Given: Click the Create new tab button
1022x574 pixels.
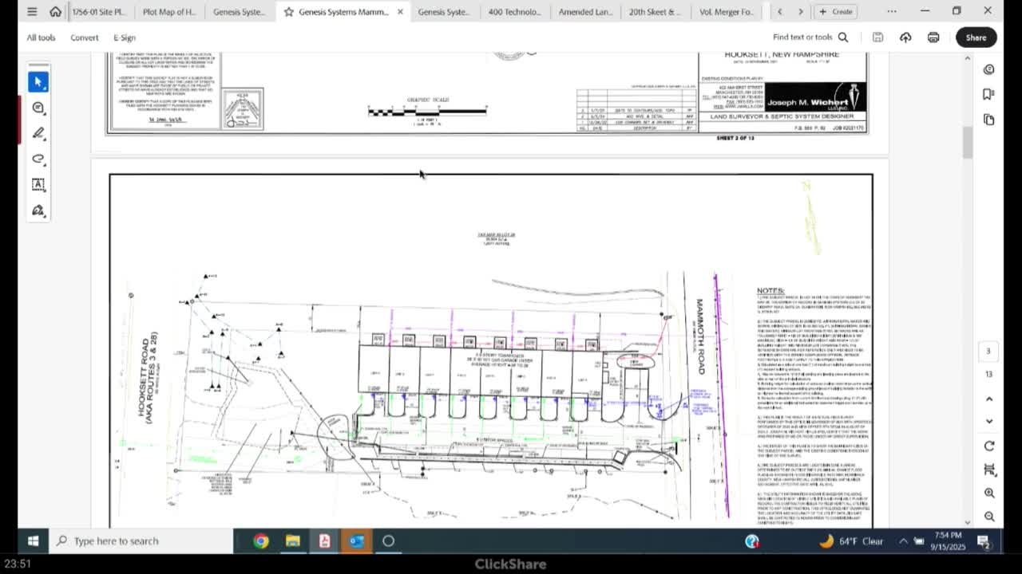Looking at the screenshot, I should (835, 12).
